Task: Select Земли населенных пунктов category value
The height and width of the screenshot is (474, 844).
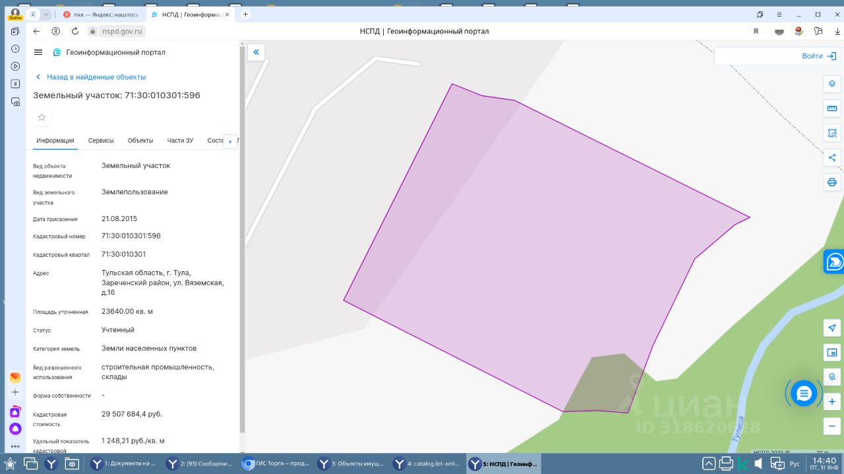Action: pyautogui.click(x=149, y=348)
